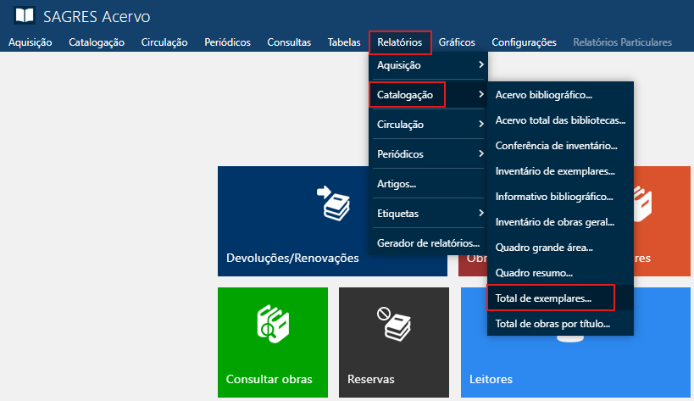Open the Gráficos menu
Screen dimensions: 694x401
pos(457,42)
